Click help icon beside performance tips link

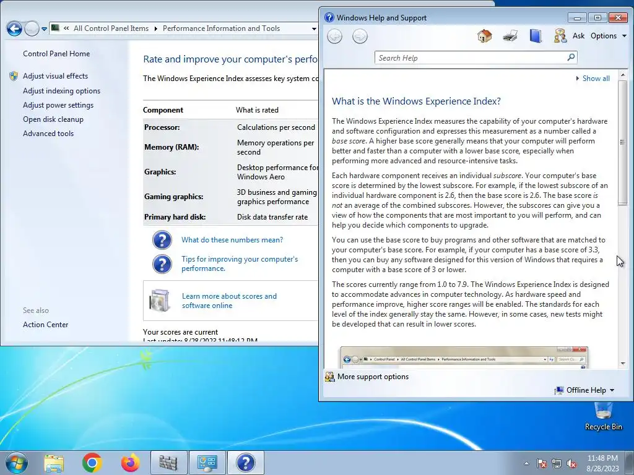pyautogui.click(x=162, y=263)
